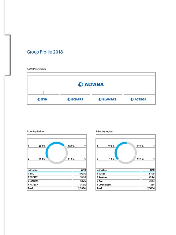This screenshot has height=235, width=176.
Task: Click the 'Total' label in division table
Action: pyautogui.click(x=30, y=188)
